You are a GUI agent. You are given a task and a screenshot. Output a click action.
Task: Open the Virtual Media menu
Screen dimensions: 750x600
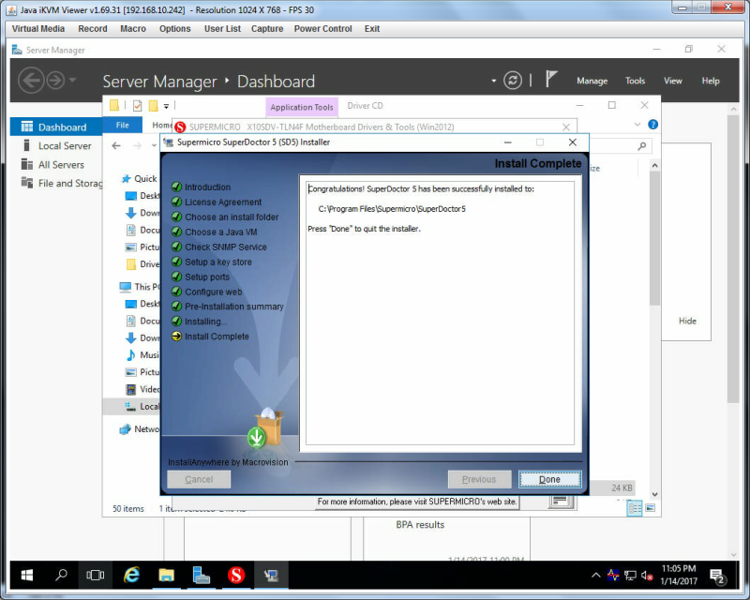coord(38,29)
